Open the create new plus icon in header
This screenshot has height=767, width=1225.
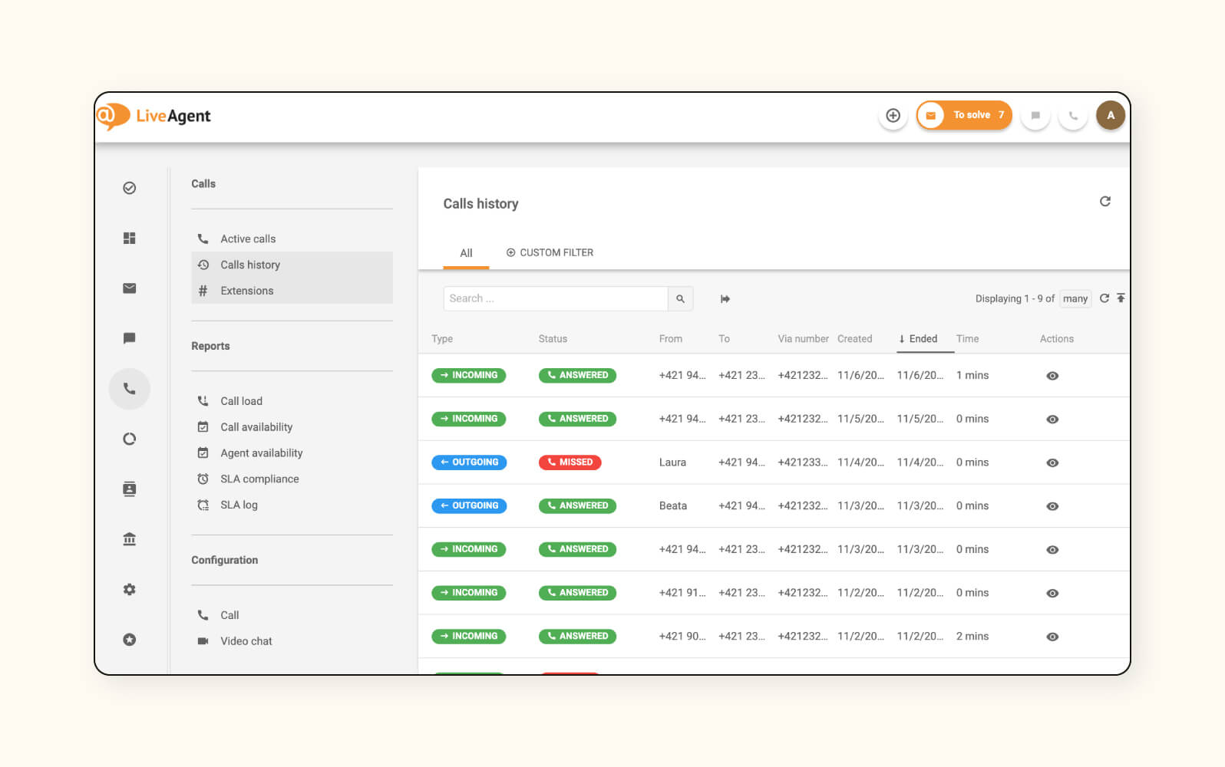click(893, 115)
